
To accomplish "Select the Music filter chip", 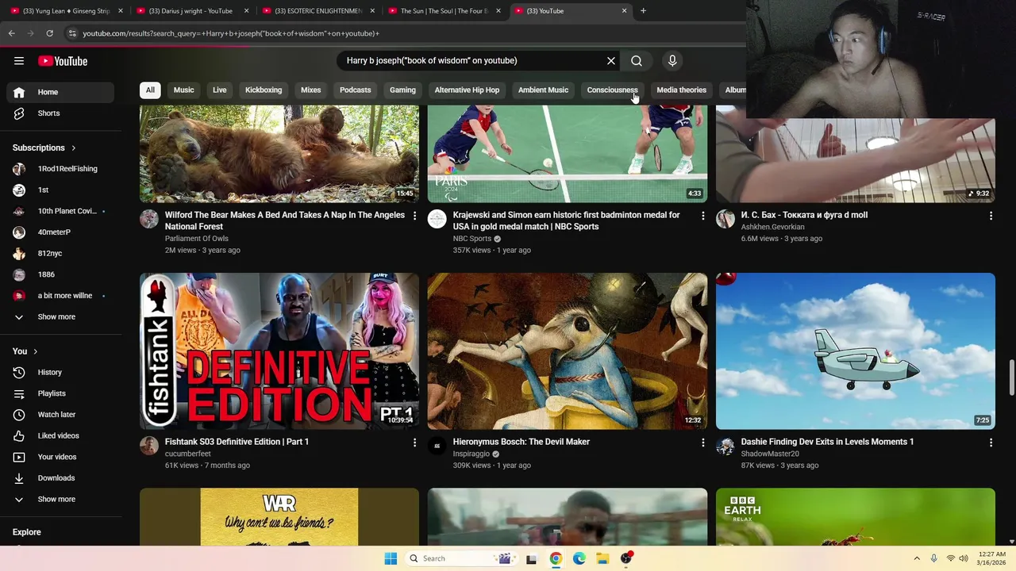I will pyautogui.click(x=183, y=90).
